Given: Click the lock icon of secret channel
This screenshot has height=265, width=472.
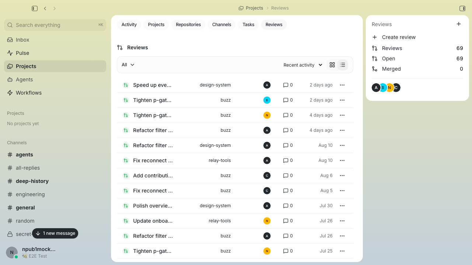Looking at the screenshot, I should click(10, 234).
